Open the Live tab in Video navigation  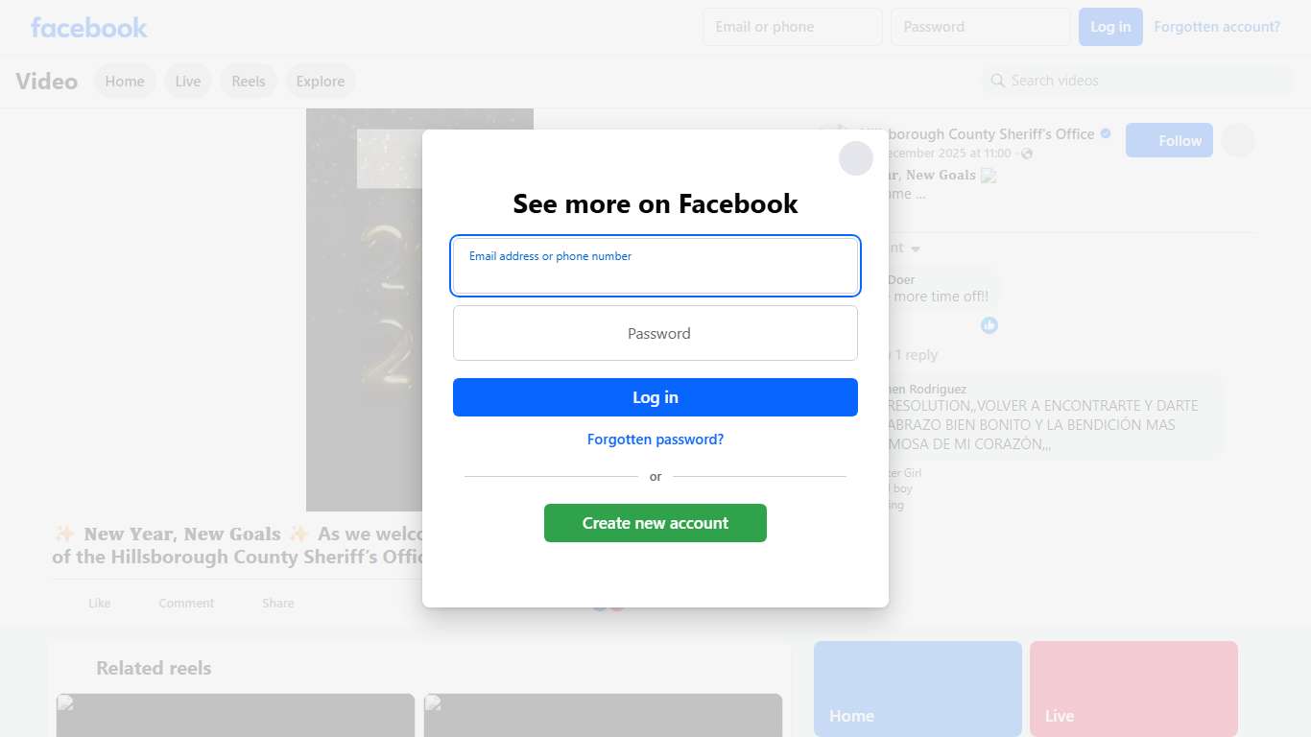point(188,81)
